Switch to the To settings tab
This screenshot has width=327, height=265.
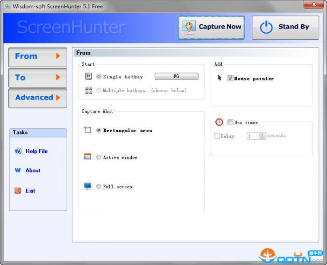pos(37,78)
